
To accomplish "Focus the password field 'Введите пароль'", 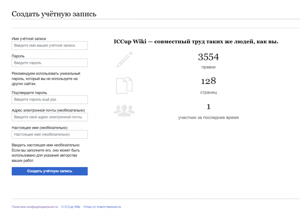I will 49,63.
